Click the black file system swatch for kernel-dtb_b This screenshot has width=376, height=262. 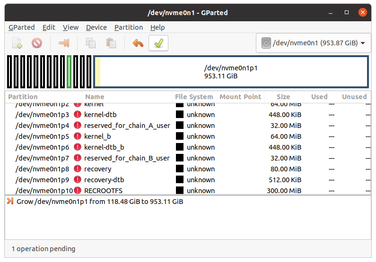point(180,147)
